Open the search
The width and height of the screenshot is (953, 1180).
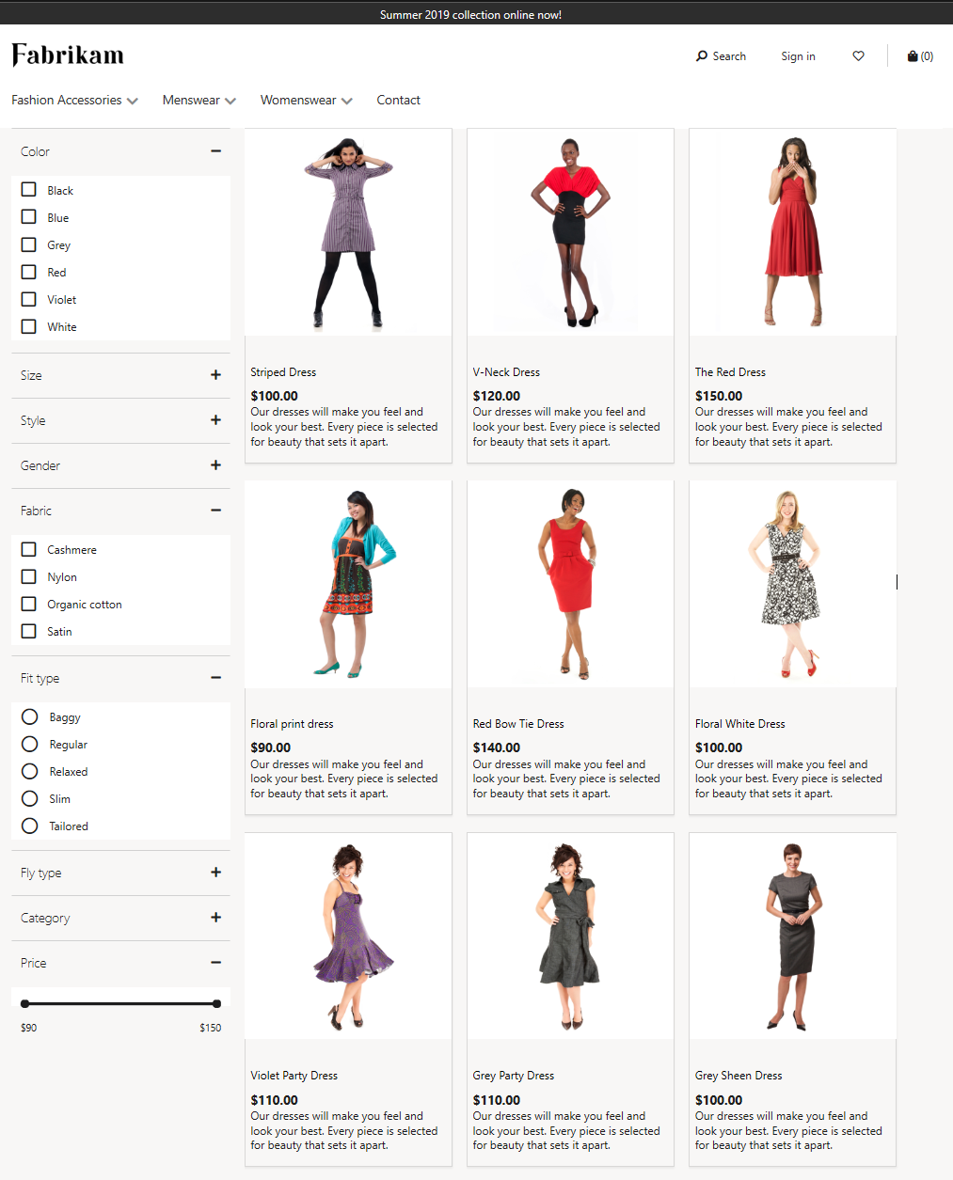pos(721,55)
